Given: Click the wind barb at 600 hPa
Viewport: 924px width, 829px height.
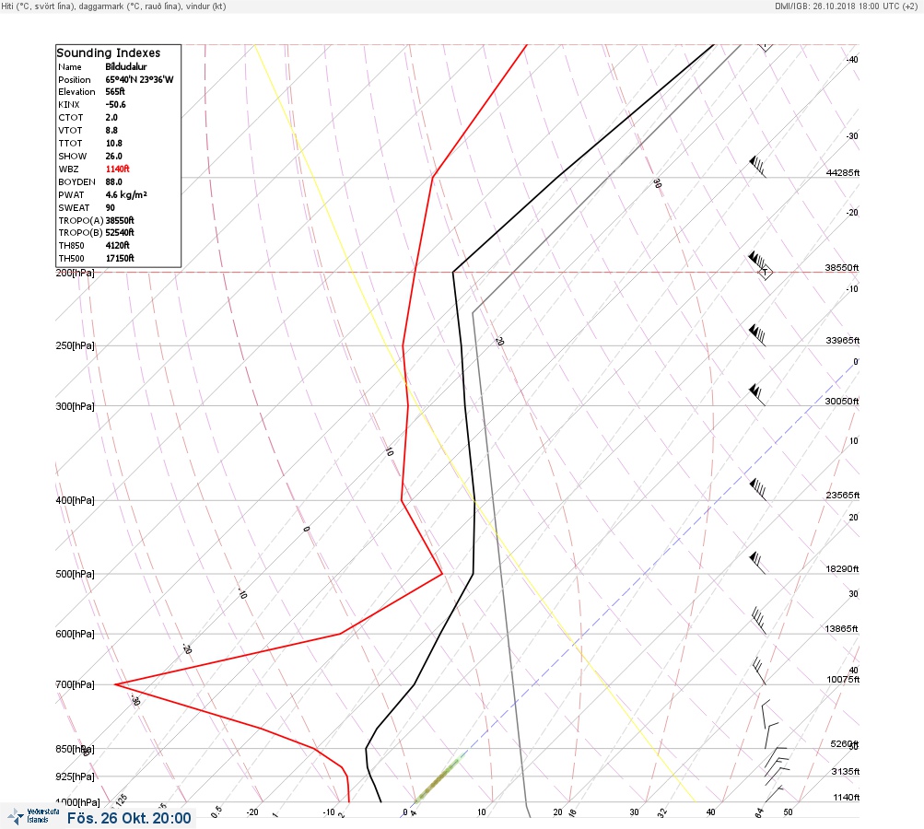Looking at the screenshot, I should (759, 622).
